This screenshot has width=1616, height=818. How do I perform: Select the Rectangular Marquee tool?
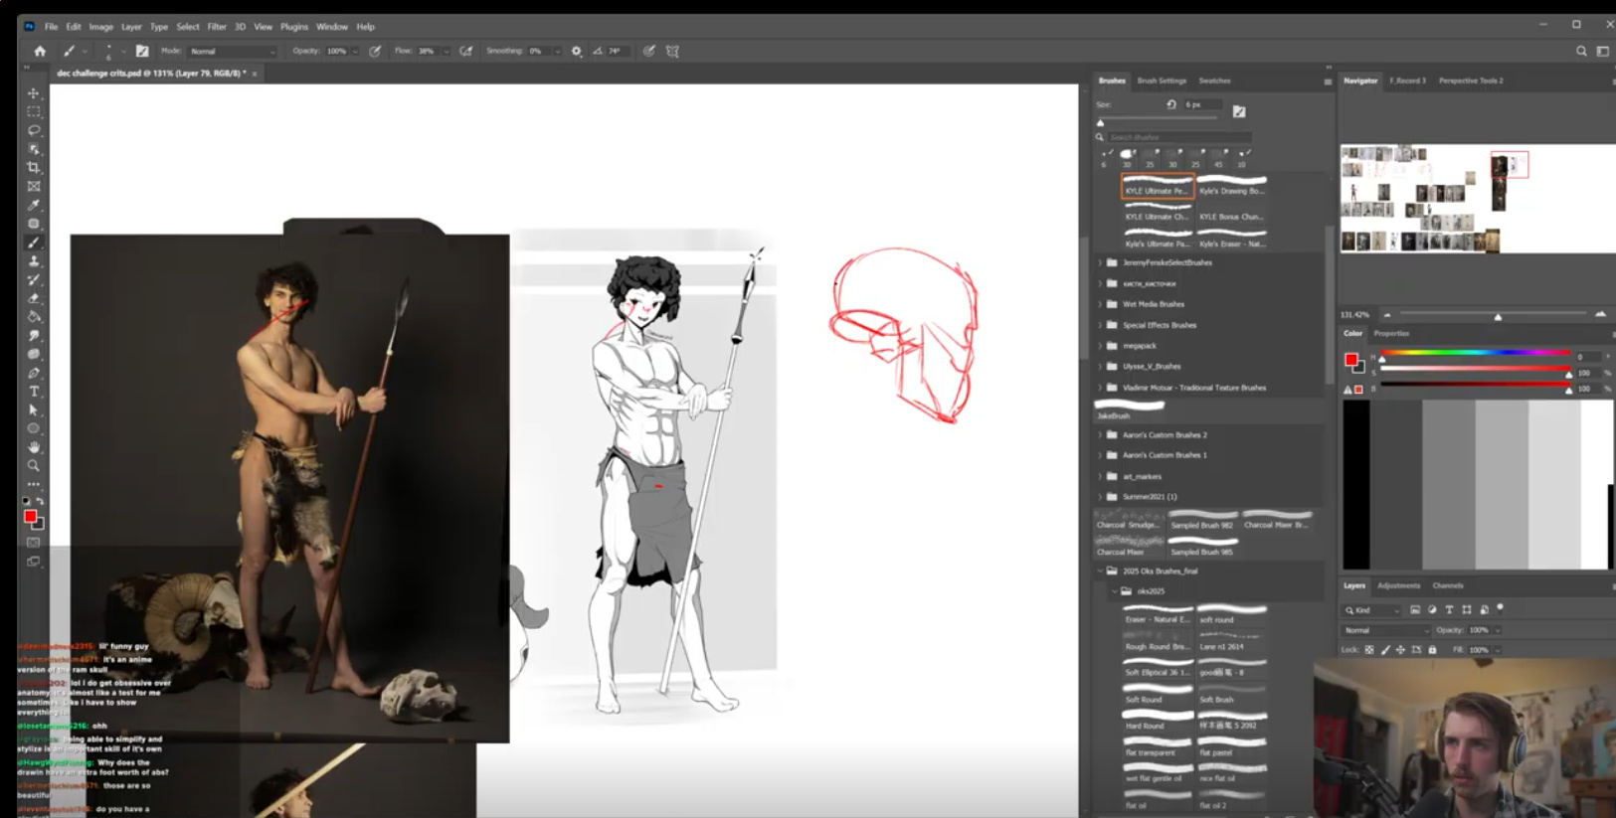pyautogui.click(x=34, y=111)
